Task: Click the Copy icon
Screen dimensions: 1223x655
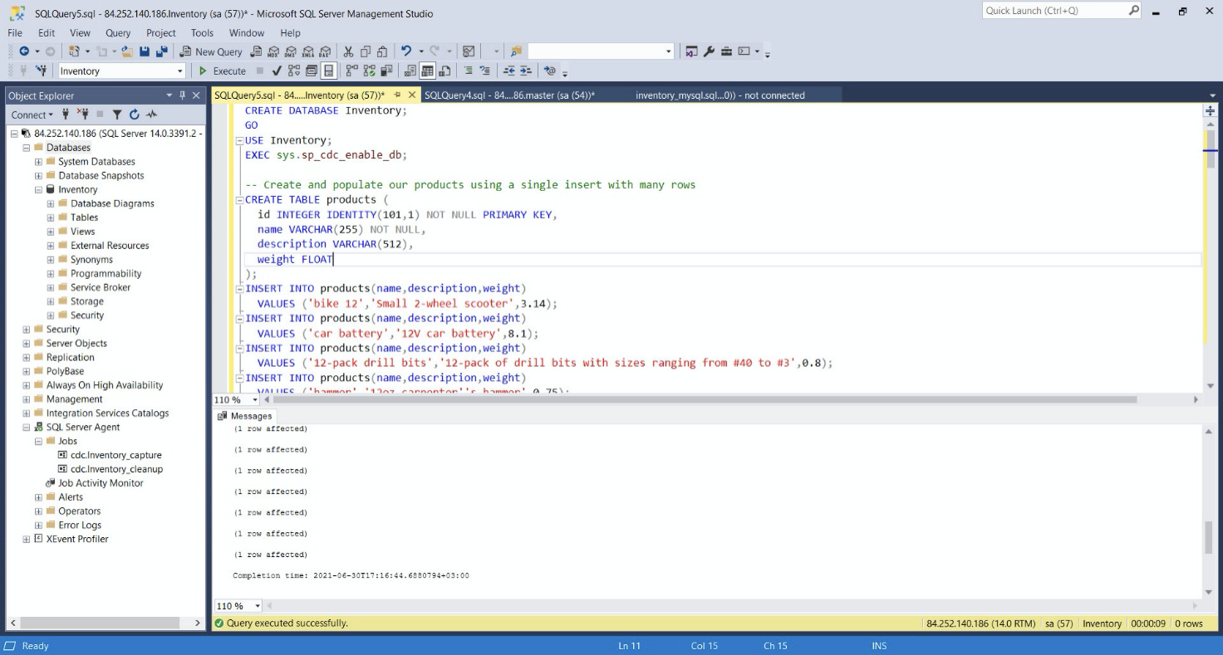Action: (x=365, y=51)
